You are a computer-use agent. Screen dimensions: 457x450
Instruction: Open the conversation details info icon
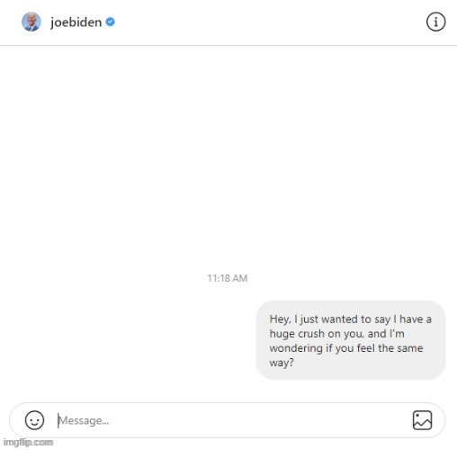tap(435, 22)
